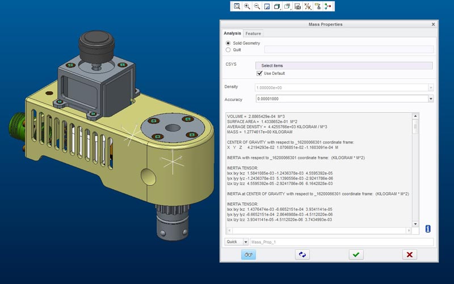Select the Analysis tab
This screenshot has width=454, height=284.
click(x=232, y=33)
